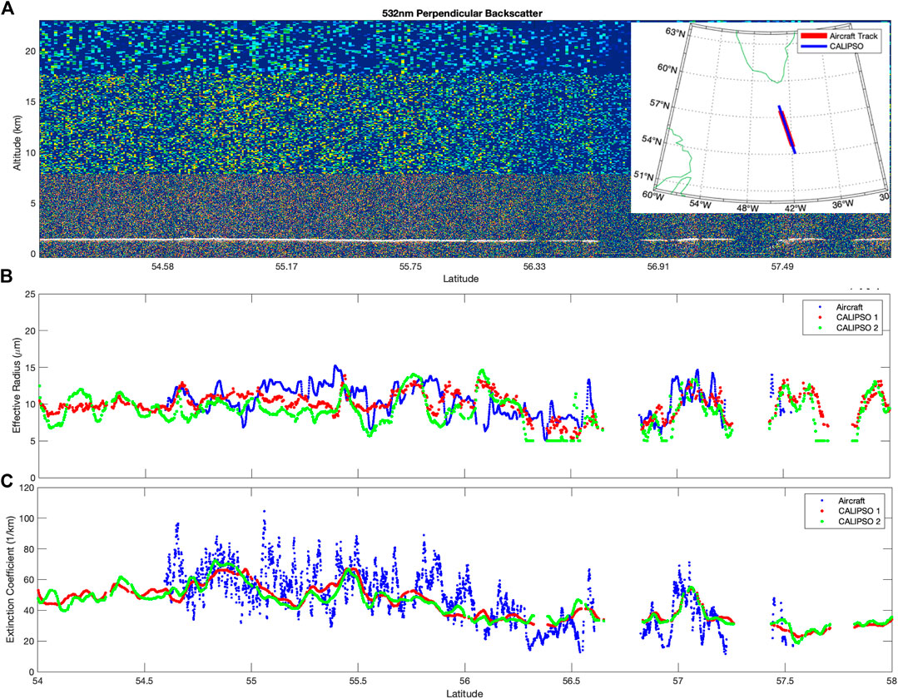Click the 57.49 latitude tick label
Image resolution: width=898 pixels, height=699 pixels.
(781, 267)
